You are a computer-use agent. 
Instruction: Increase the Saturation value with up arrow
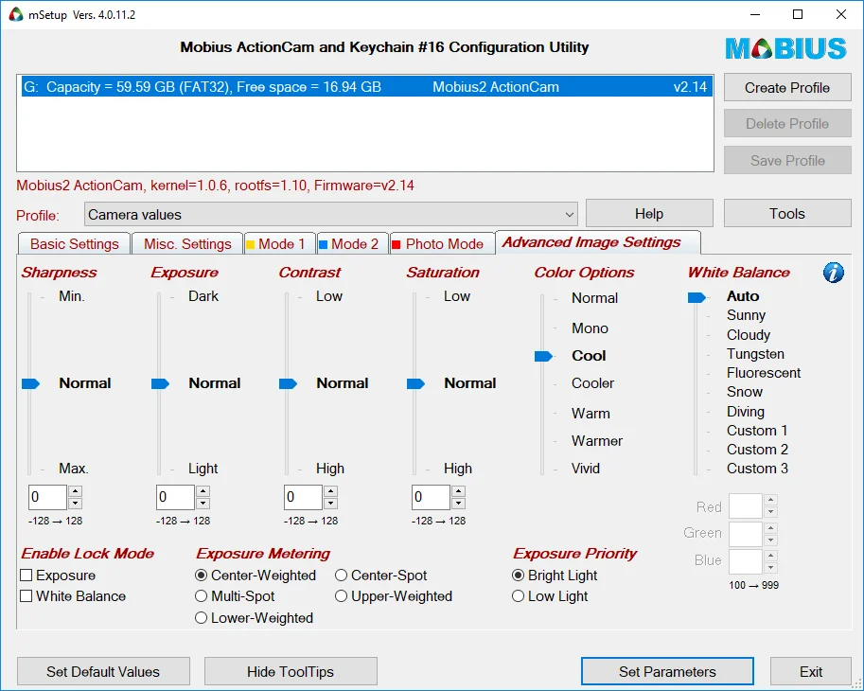pyautogui.click(x=459, y=491)
